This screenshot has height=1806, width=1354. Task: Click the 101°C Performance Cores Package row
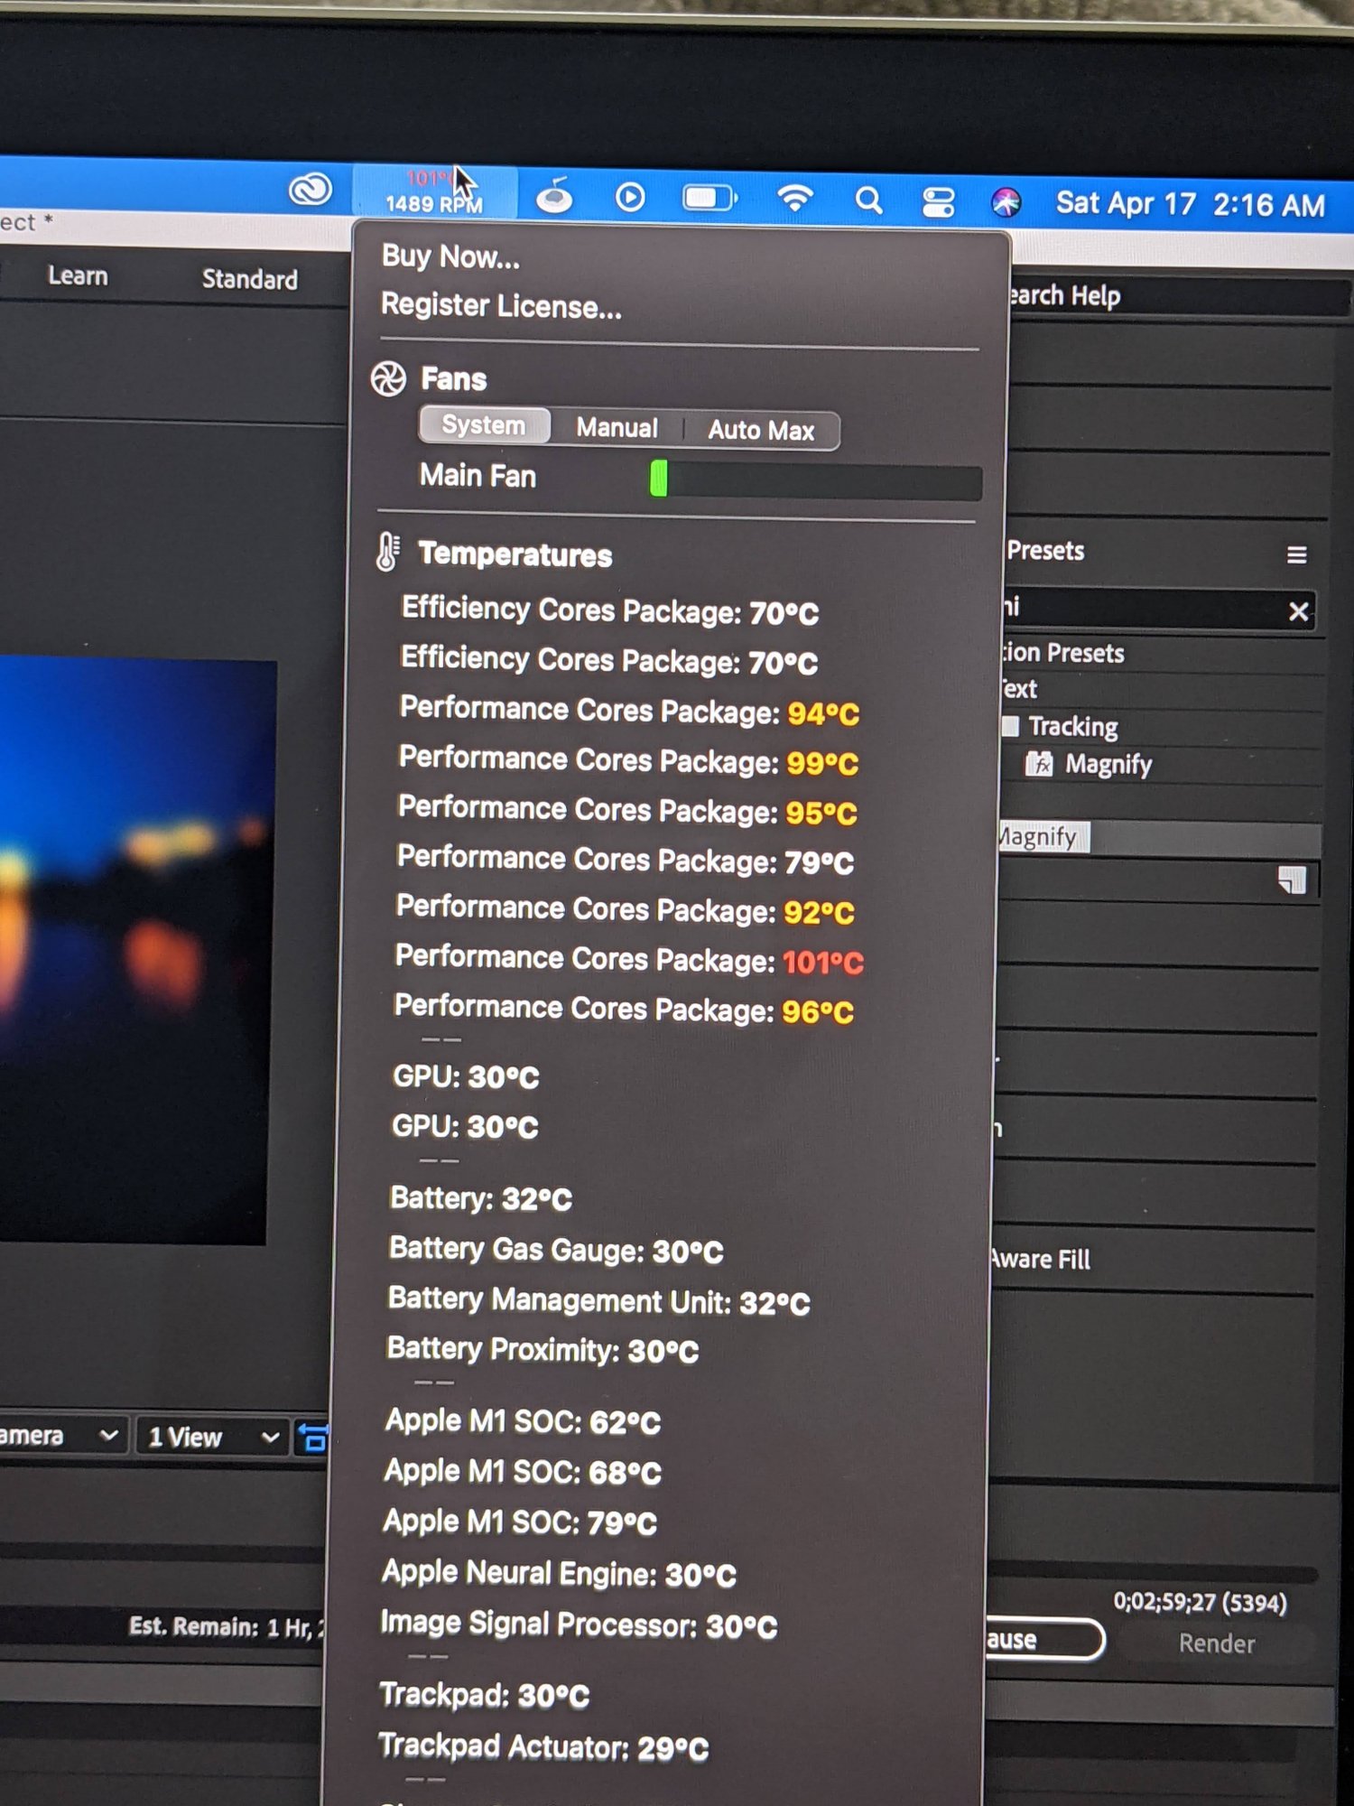click(x=629, y=959)
